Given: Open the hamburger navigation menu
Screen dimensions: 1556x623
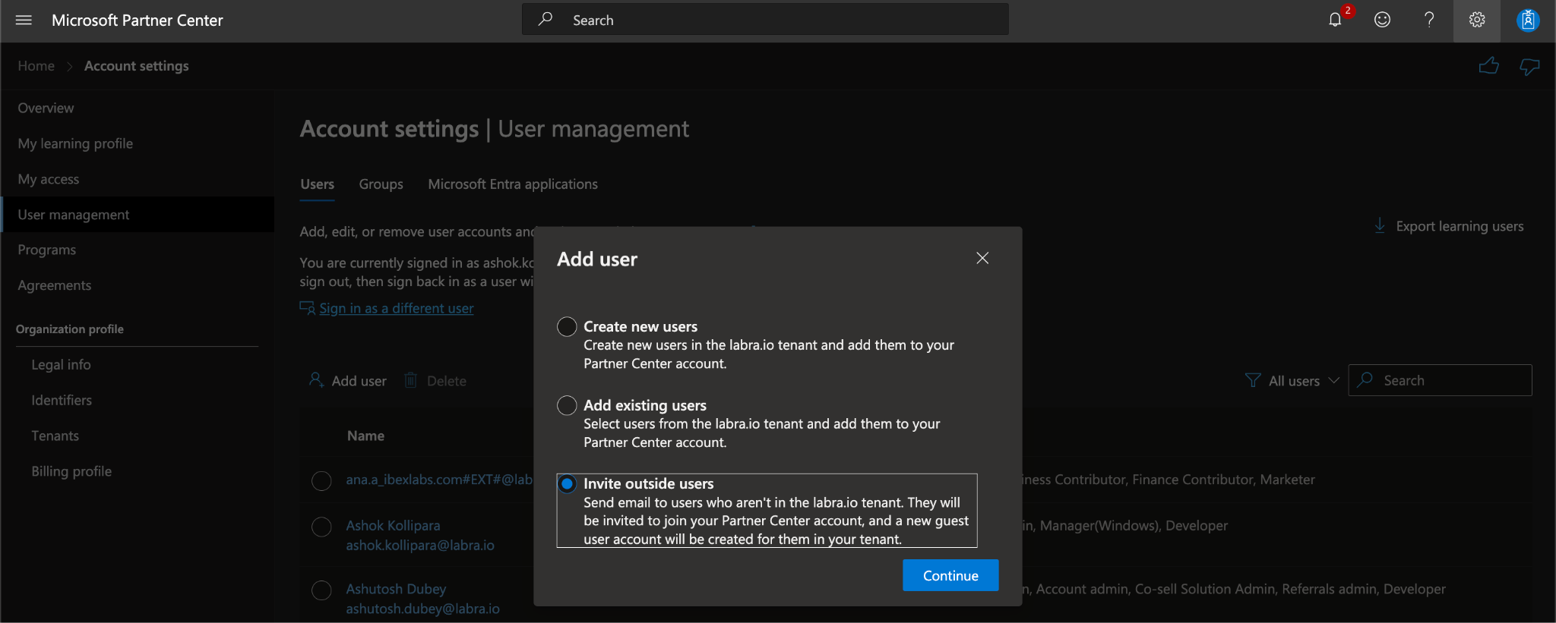Looking at the screenshot, I should point(24,20).
